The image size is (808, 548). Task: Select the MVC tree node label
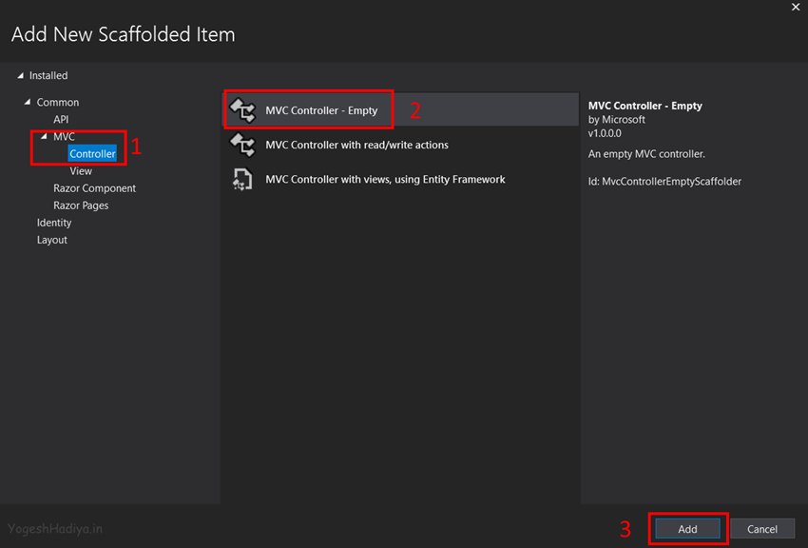pos(64,137)
